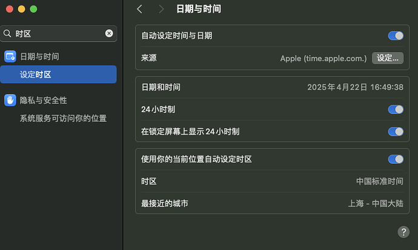Toggle 自动设定时间与日期 switch
The width and height of the screenshot is (418, 250).
click(396, 36)
